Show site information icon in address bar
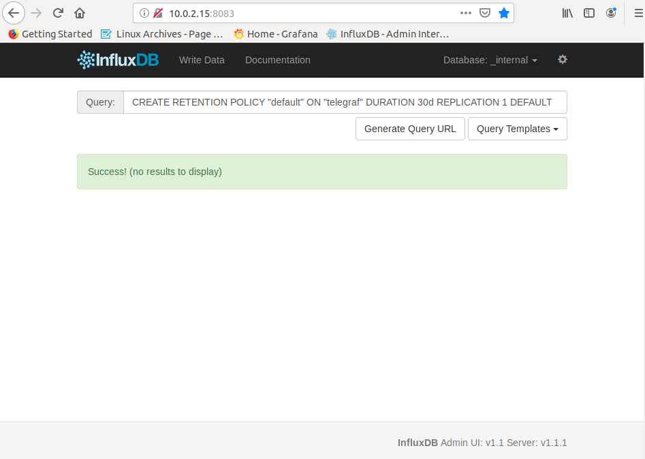This screenshot has height=459, width=645. 144,13
